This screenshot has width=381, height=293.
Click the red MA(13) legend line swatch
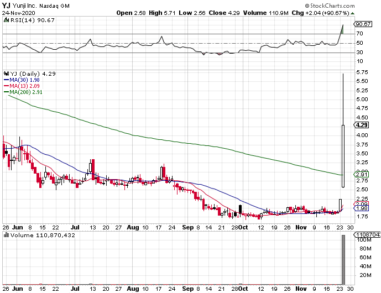[6, 86]
